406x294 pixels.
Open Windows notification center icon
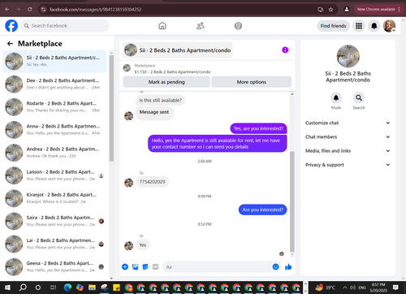tap(395, 288)
